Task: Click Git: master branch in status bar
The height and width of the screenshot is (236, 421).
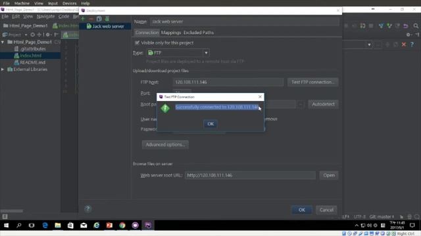Action: tap(382, 216)
